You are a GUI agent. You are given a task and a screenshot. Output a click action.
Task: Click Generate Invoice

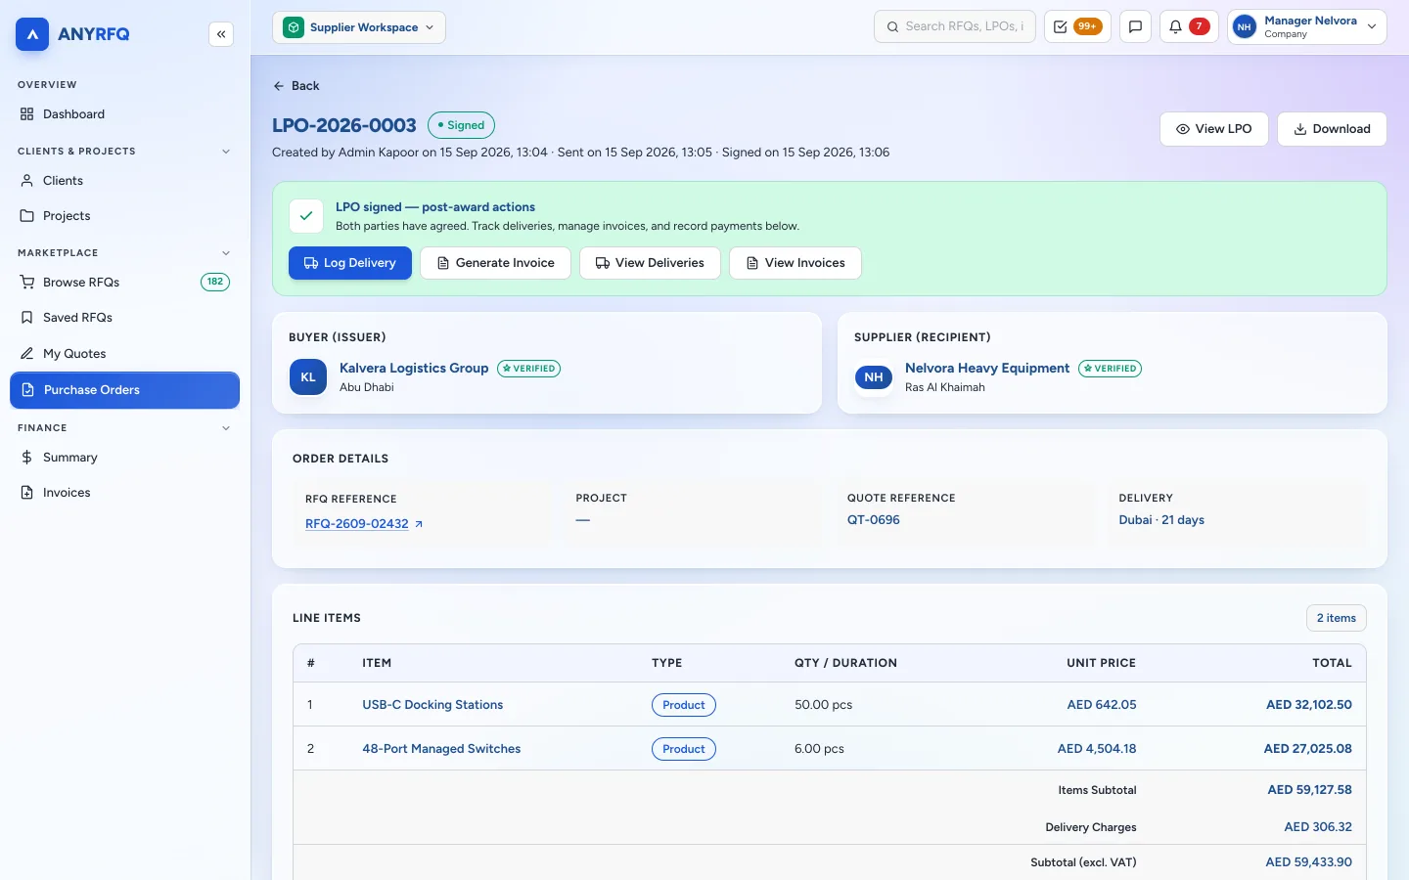click(495, 263)
